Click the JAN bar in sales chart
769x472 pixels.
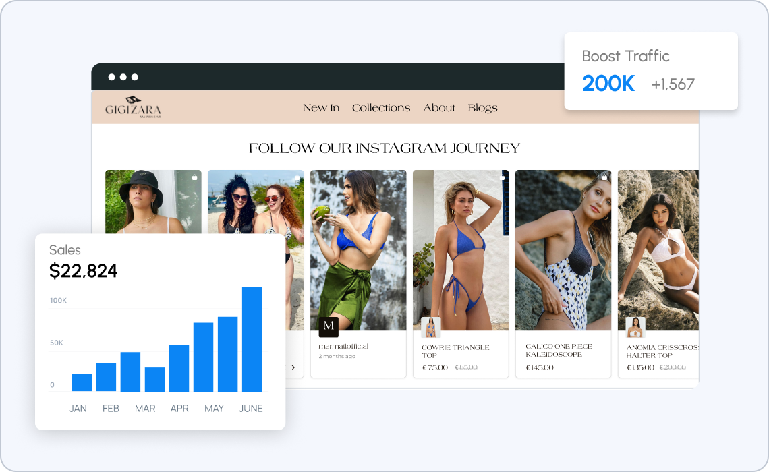coord(82,383)
